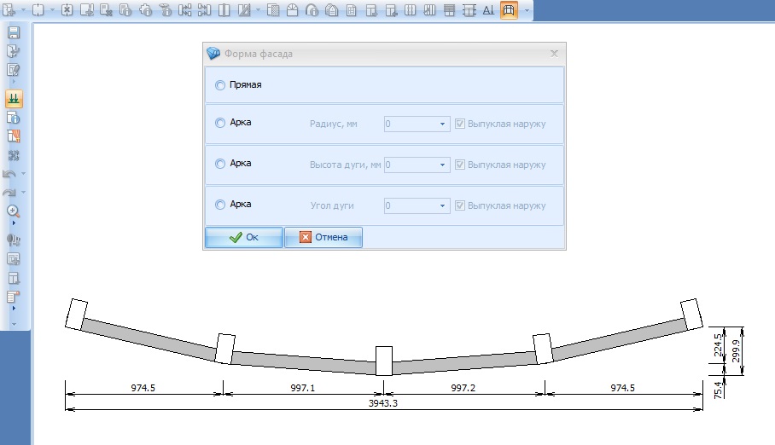This screenshot has width=775, height=445.
Task: Toggle Выпуклая наружу checkbox in Высота дуги row
Action: pyautogui.click(x=460, y=165)
